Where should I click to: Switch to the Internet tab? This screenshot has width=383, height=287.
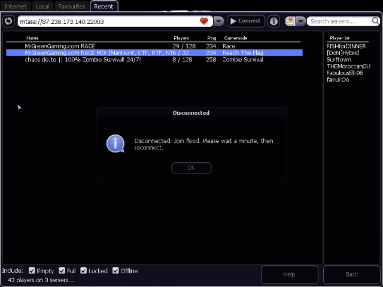click(x=16, y=7)
